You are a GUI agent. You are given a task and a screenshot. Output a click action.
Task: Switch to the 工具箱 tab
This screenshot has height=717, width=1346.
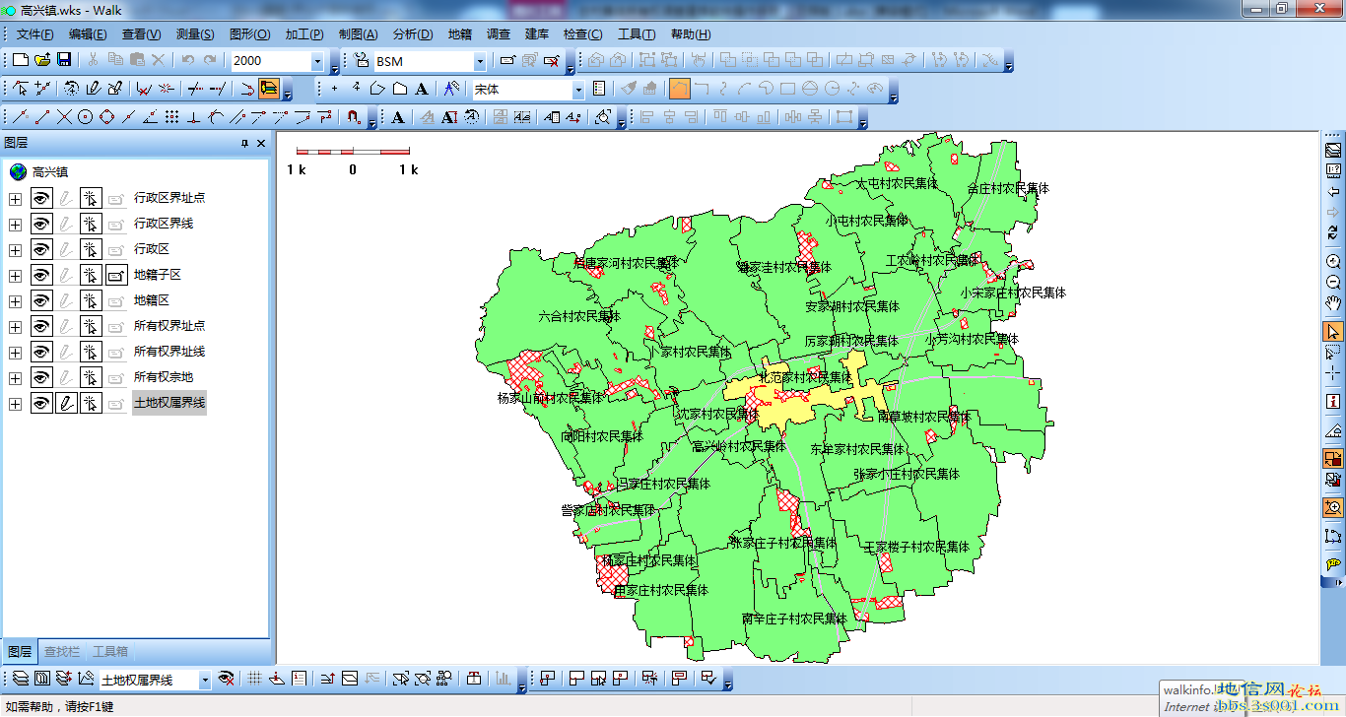pyautogui.click(x=109, y=651)
